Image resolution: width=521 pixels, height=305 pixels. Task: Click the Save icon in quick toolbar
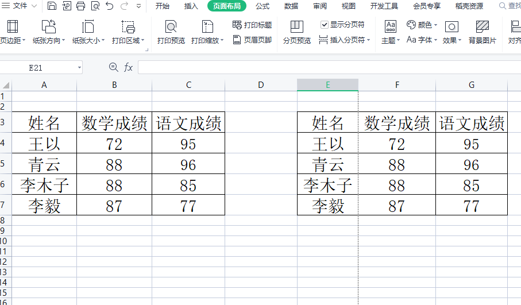pyautogui.click(x=52, y=6)
